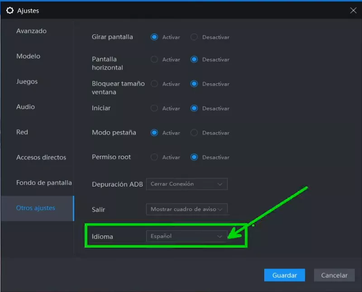Open Fondo de pantalla settings

(44, 183)
